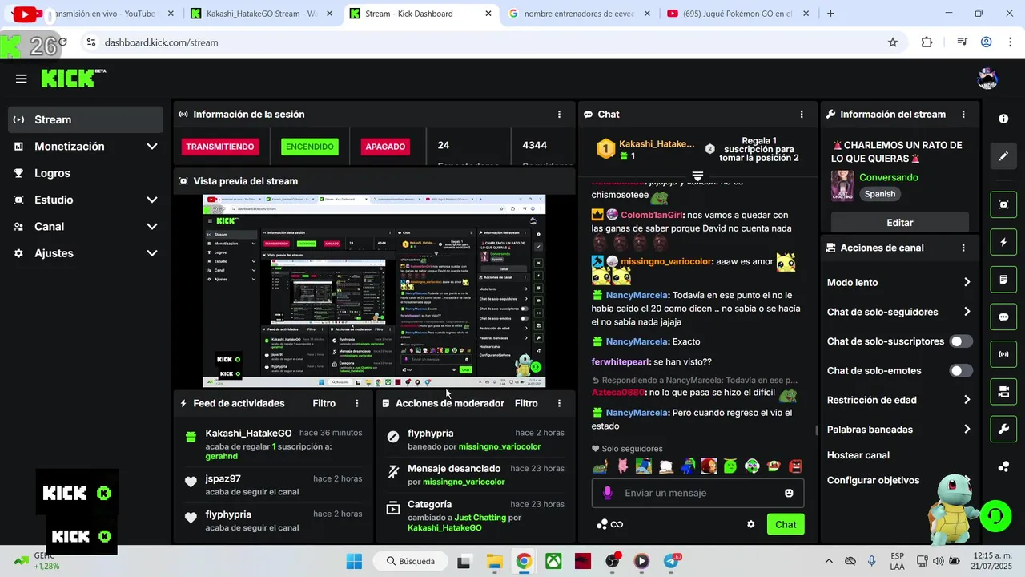The width and height of the screenshot is (1025, 577).
Task: Click the Editar stream info button
Action: point(900,222)
